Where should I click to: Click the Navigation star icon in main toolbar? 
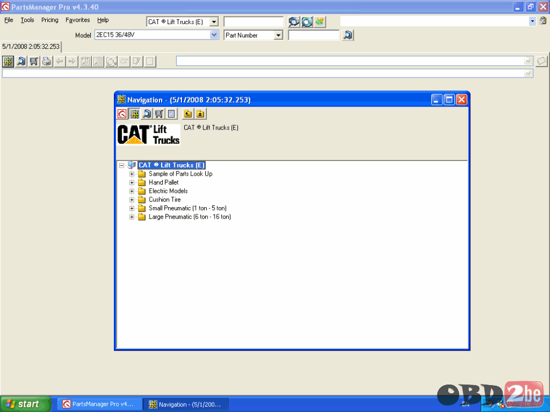(8, 62)
